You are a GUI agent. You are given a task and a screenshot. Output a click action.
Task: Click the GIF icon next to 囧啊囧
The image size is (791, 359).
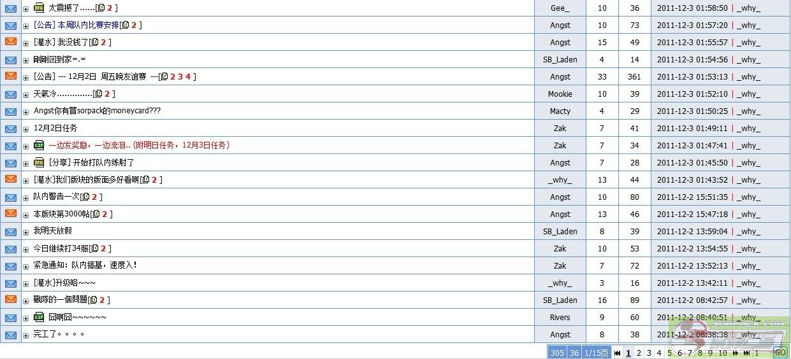pos(39,317)
